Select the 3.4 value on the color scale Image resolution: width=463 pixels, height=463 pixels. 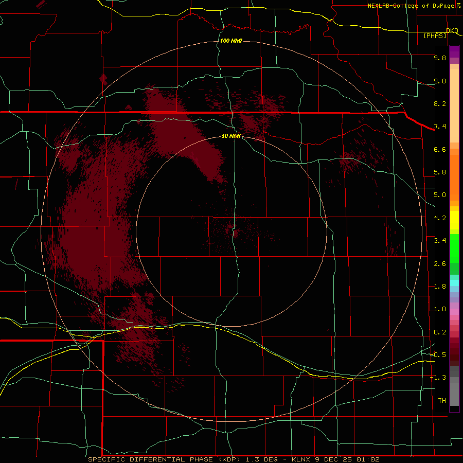(x=440, y=240)
